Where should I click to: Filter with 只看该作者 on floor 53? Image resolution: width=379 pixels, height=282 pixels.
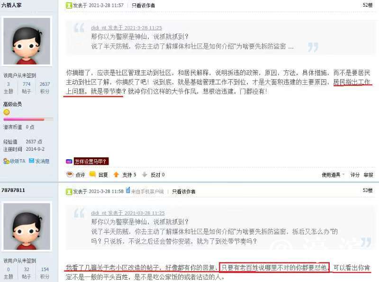point(184,191)
